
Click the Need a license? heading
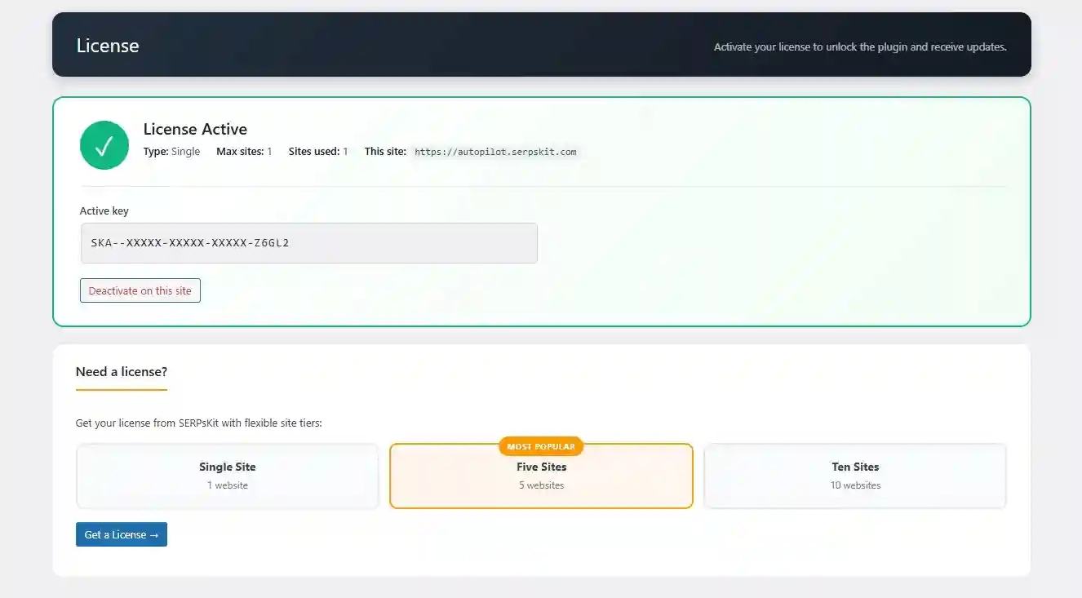[121, 371]
